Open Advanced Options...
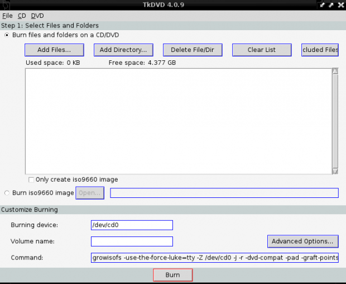This screenshot has width=346, height=284. pos(302,242)
